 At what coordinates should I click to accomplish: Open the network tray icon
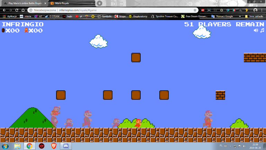[x=235, y=146]
